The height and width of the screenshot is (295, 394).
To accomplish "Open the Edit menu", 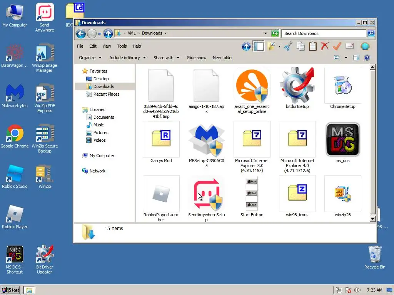I will (93, 46).
